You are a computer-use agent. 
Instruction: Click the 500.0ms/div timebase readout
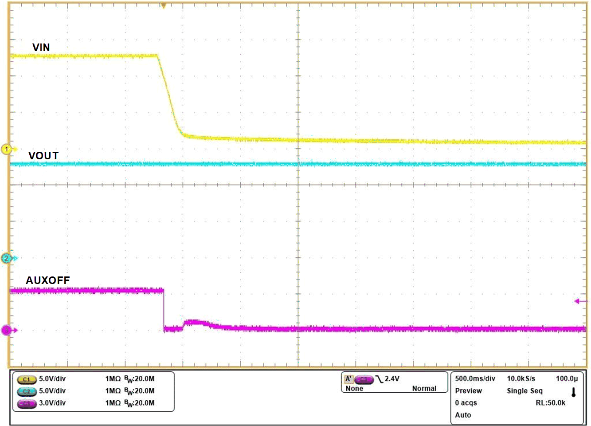pos(474,379)
